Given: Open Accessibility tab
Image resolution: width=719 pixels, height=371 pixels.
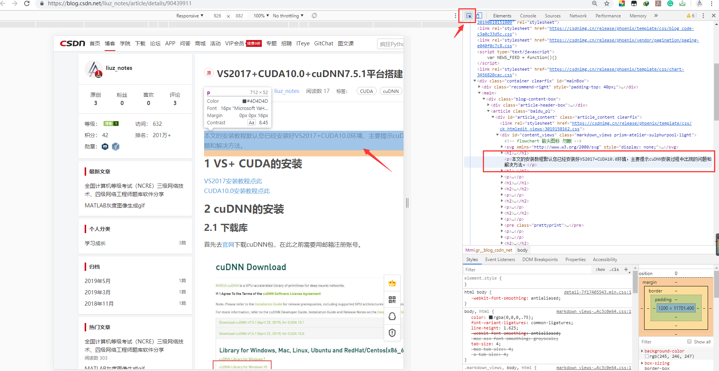Looking at the screenshot, I should tap(605, 260).
